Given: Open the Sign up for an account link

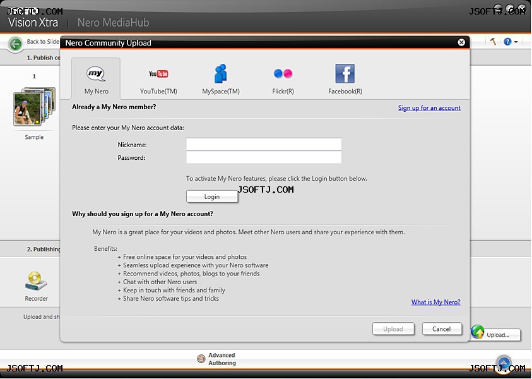Looking at the screenshot, I should 429,107.
